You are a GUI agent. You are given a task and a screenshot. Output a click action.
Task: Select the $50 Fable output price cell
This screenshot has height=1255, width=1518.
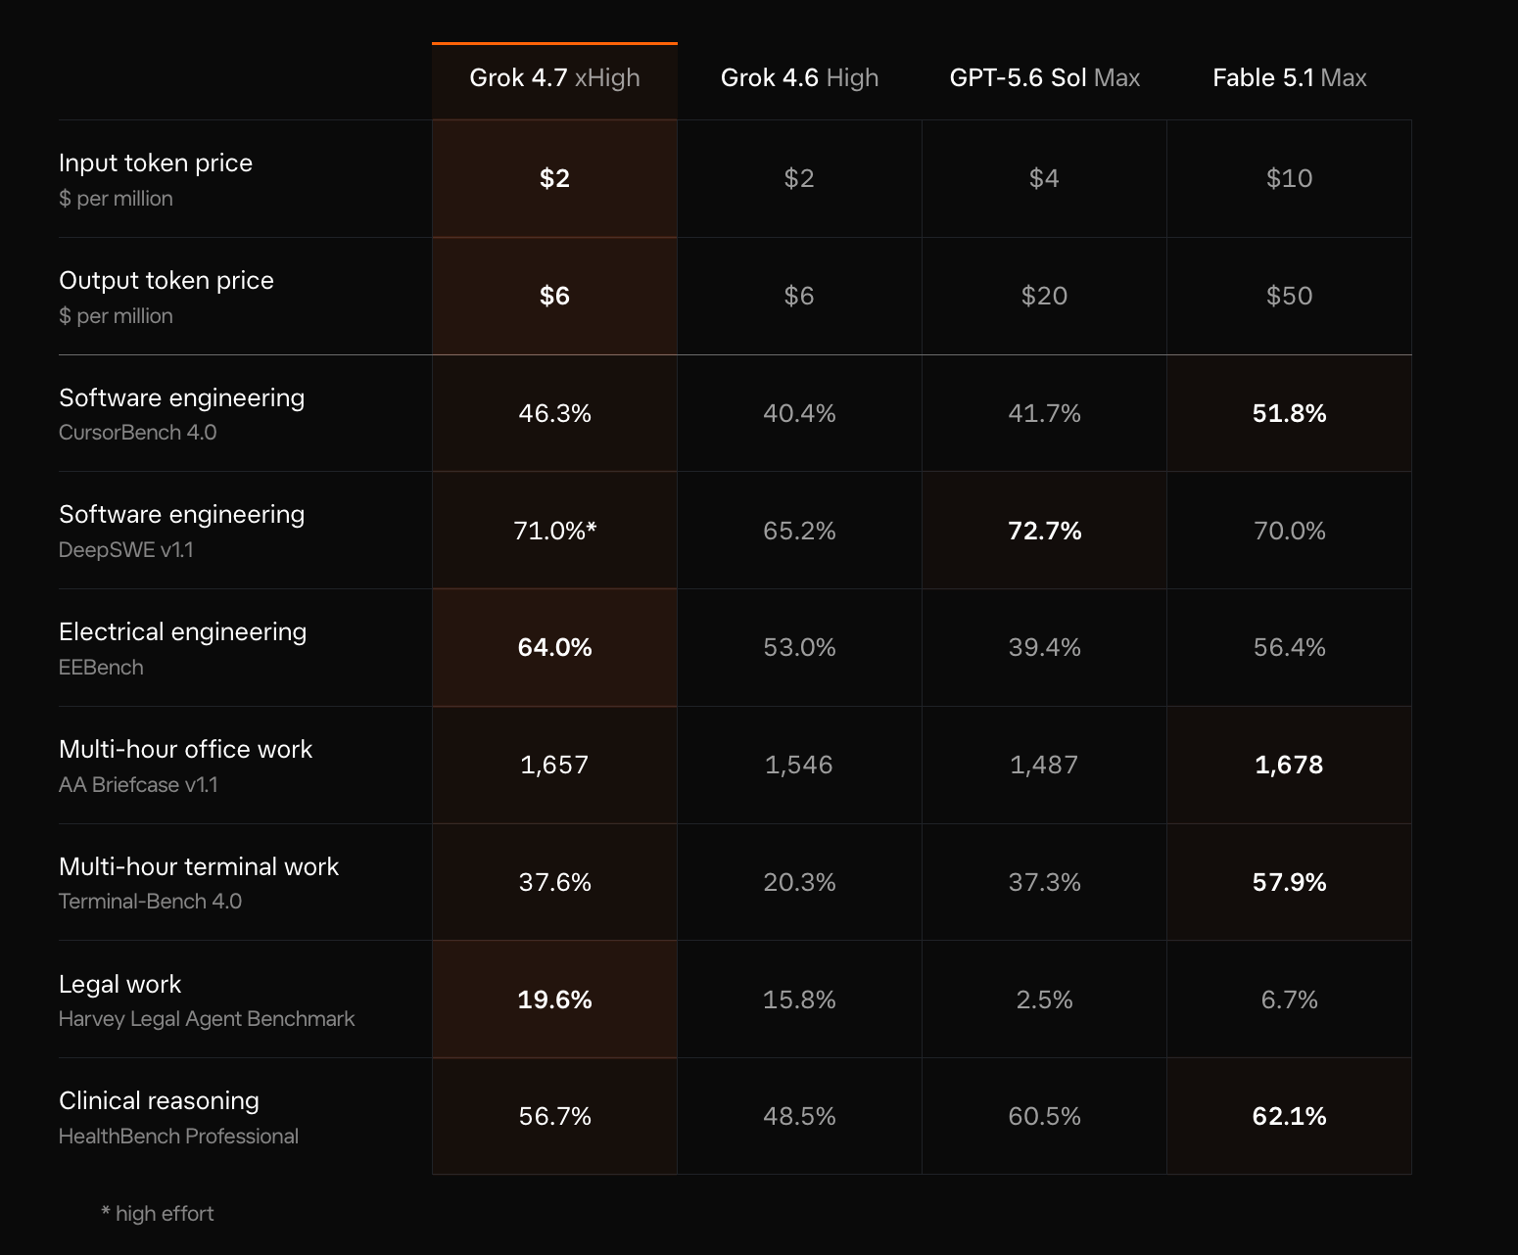click(x=1289, y=296)
